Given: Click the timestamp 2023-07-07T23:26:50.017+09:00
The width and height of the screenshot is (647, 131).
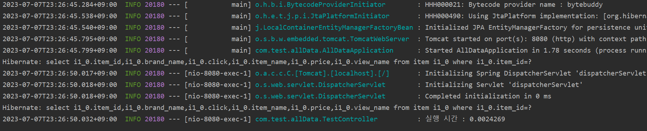Looking at the screenshot, I should tap(60, 73).
